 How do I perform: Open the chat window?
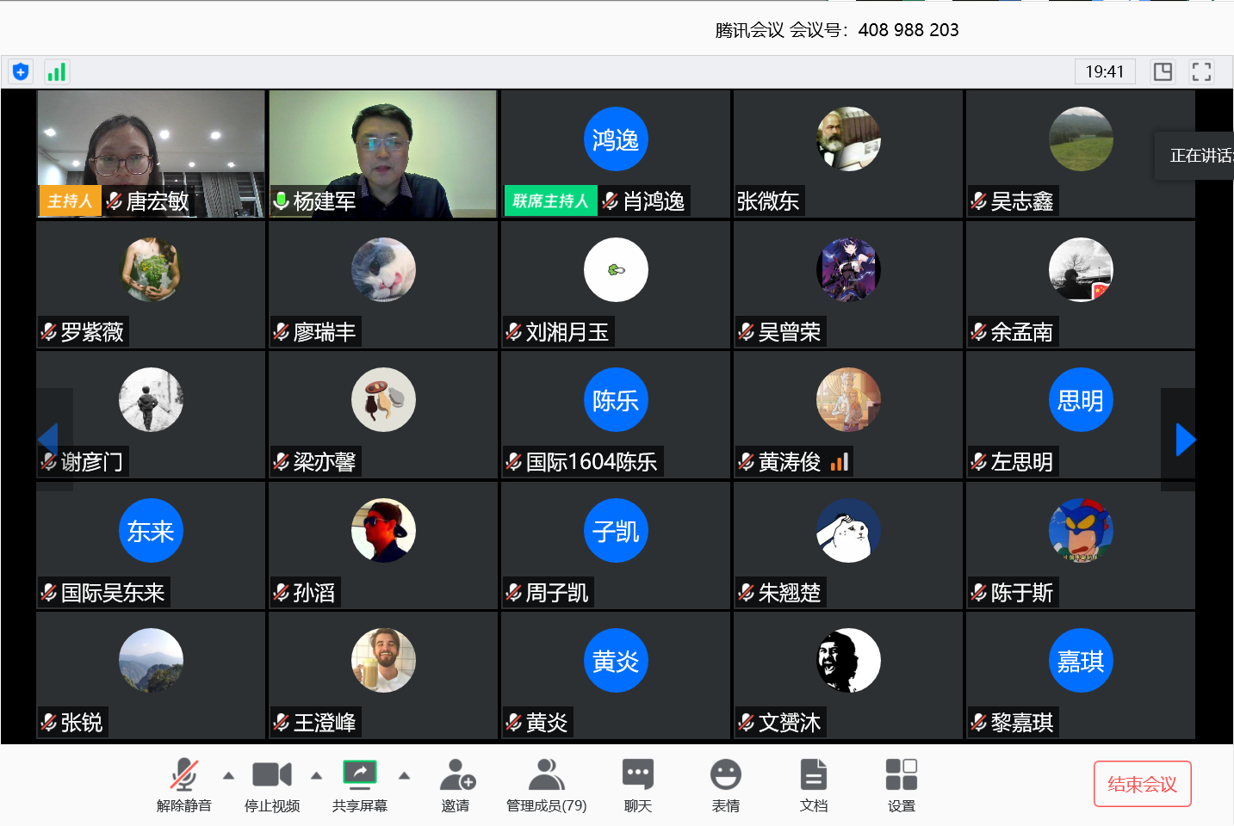click(x=637, y=784)
